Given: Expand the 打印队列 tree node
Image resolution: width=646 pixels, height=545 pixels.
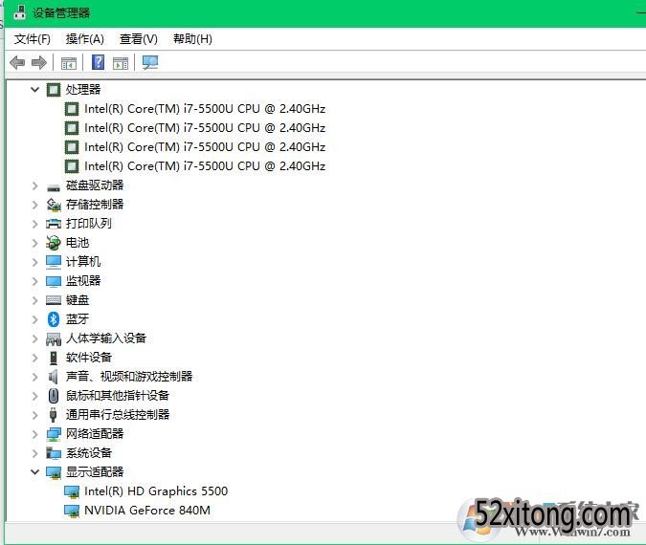Looking at the screenshot, I should [x=35, y=224].
